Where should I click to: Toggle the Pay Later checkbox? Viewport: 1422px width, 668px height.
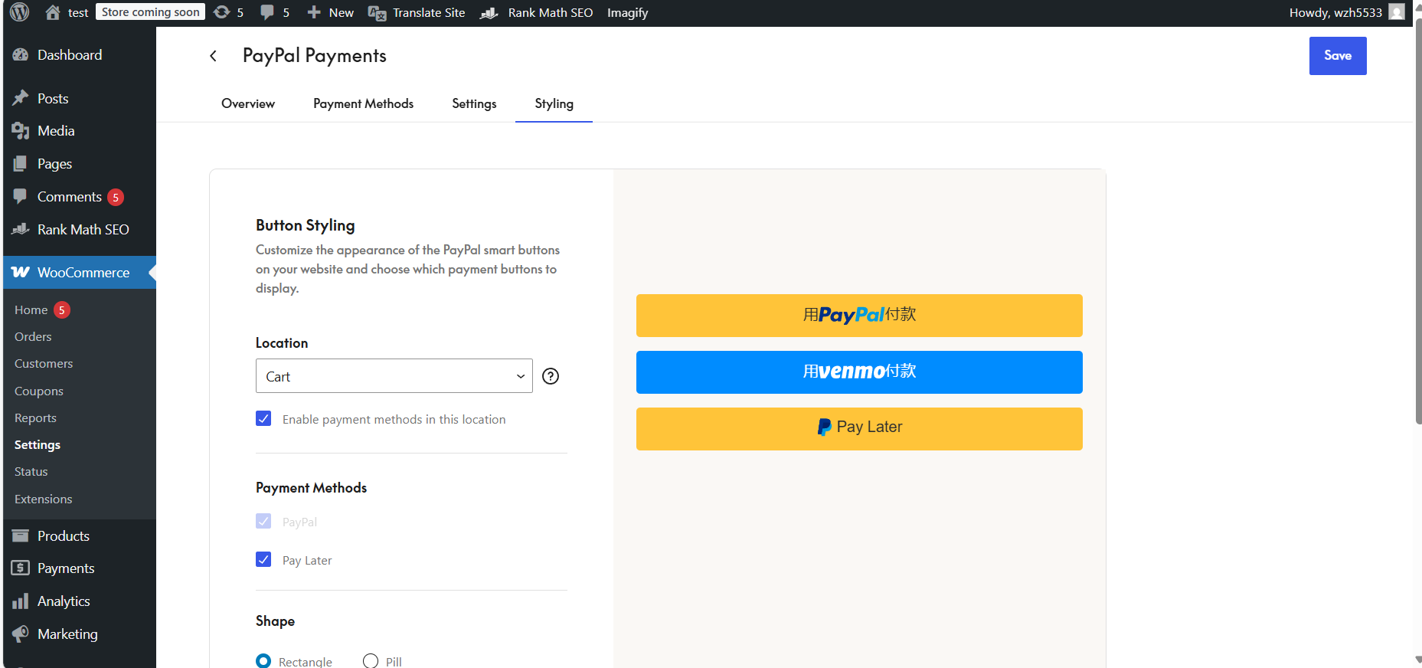tap(263, 559)
